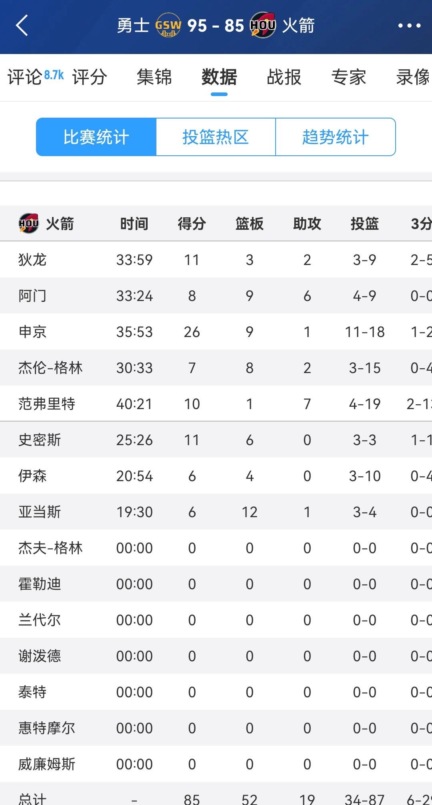This screenshot has height=805, width=432.
Task: Open the 评分 ratings tab
Action: coord(90,77)
